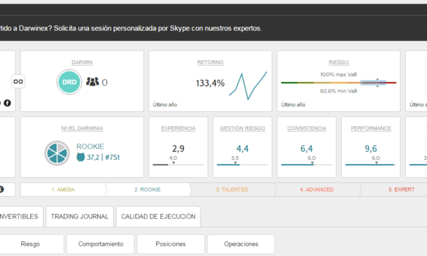427x256 pixels.
Task: Click the ROOKIE level name text
Action: click(x=90, y=146)
